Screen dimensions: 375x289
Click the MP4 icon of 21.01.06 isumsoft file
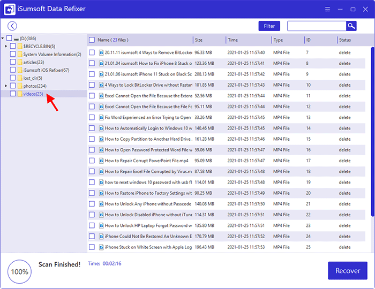101,74
